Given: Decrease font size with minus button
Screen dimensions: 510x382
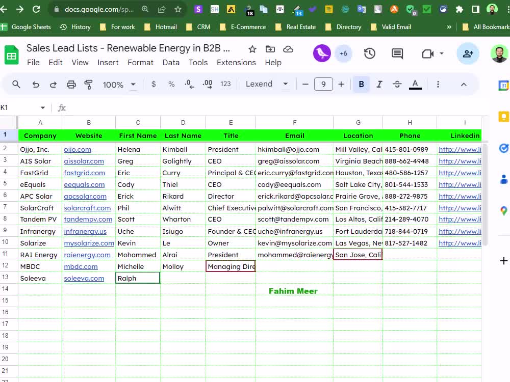Looking at the screenshot, I should (x=305, y=85).
